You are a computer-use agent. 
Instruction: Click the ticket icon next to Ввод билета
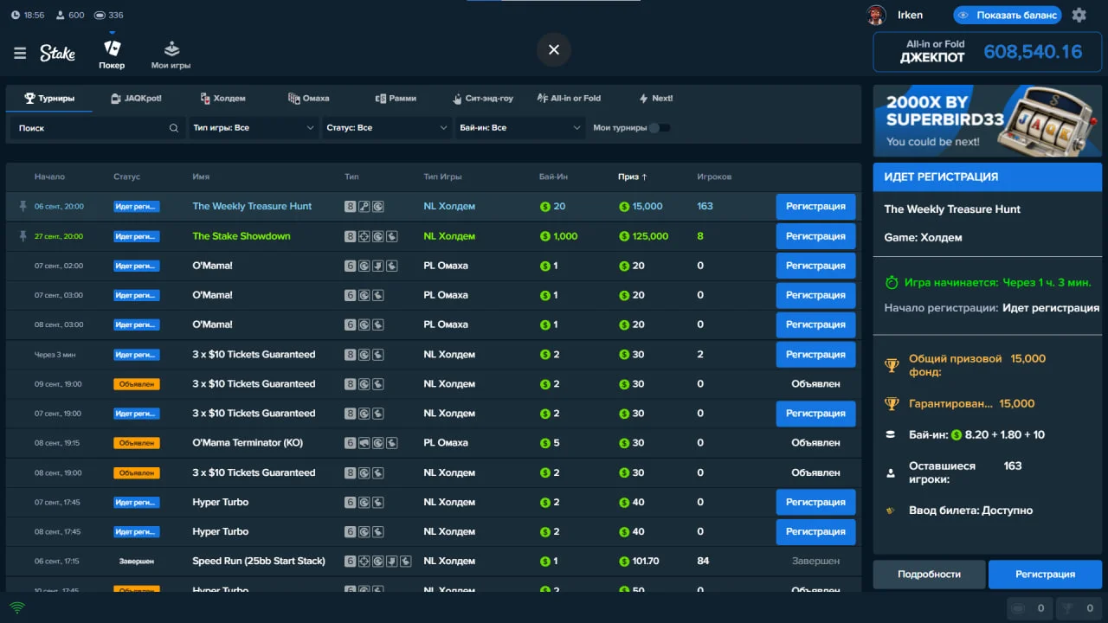point(890,511)
